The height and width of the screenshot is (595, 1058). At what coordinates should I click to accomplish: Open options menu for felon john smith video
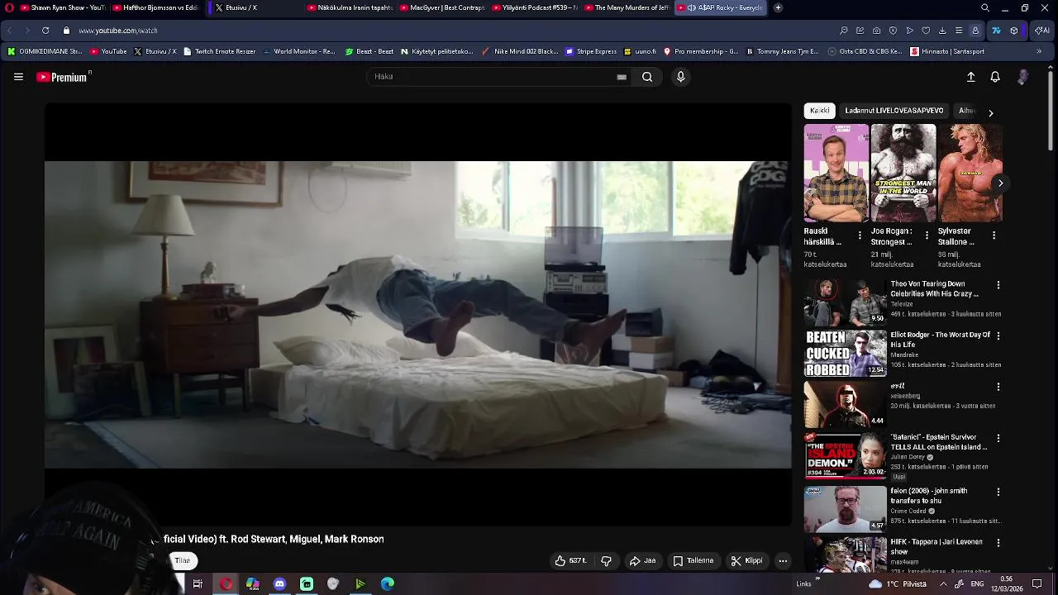pyautogui.click(x=998, y=493)
